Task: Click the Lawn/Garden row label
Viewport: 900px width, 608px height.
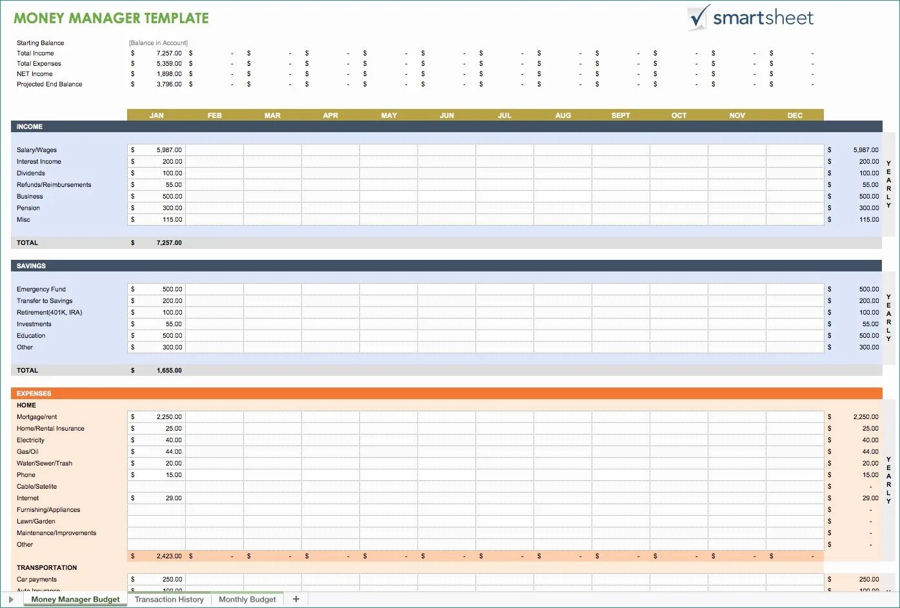Action: [x=36, y=522]
